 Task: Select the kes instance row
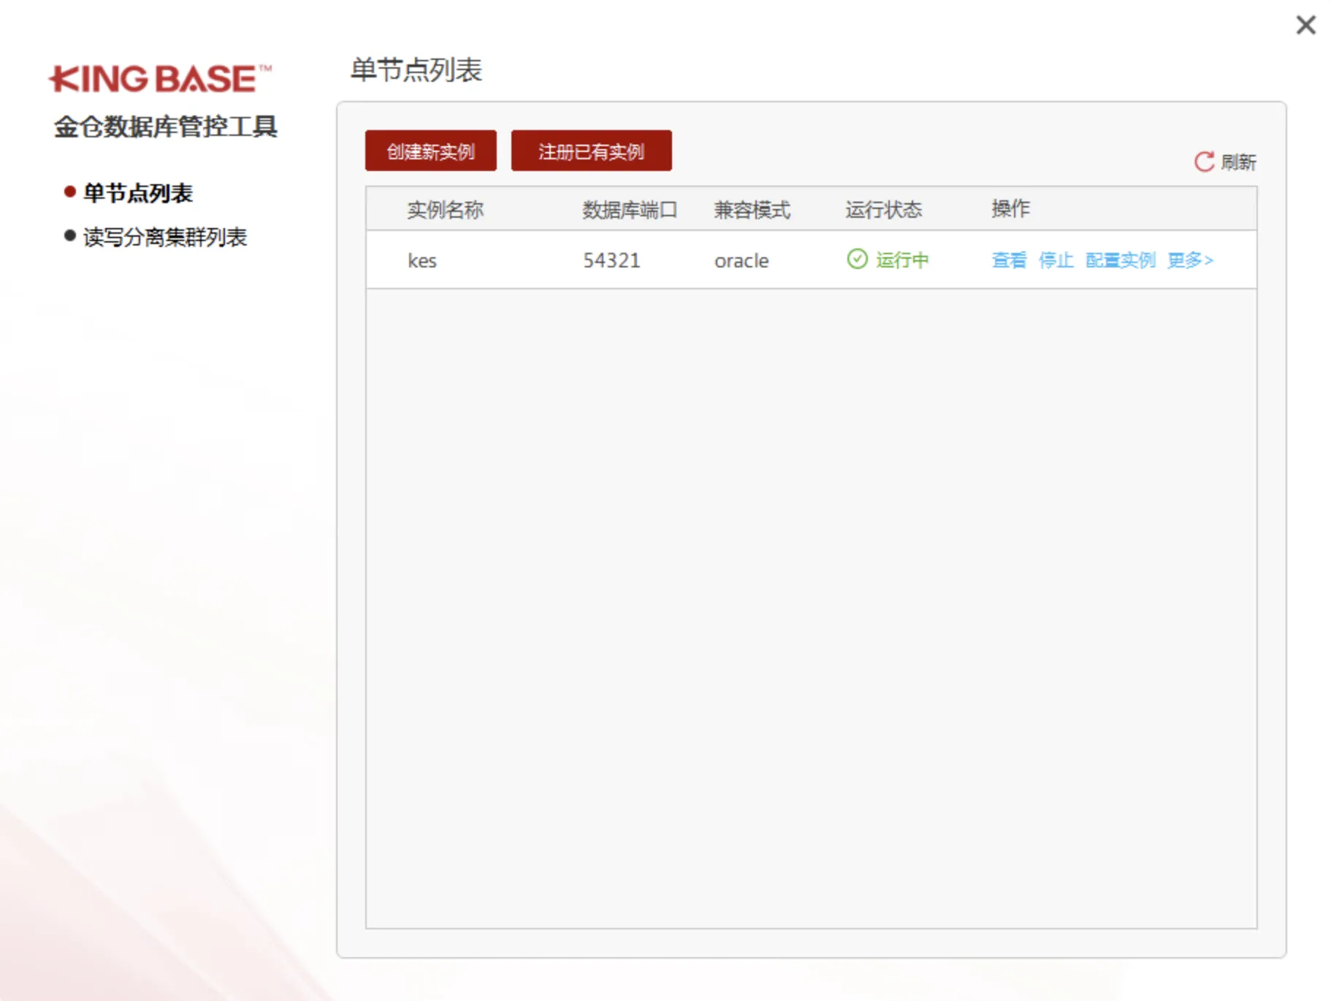[x=422, y=260]
